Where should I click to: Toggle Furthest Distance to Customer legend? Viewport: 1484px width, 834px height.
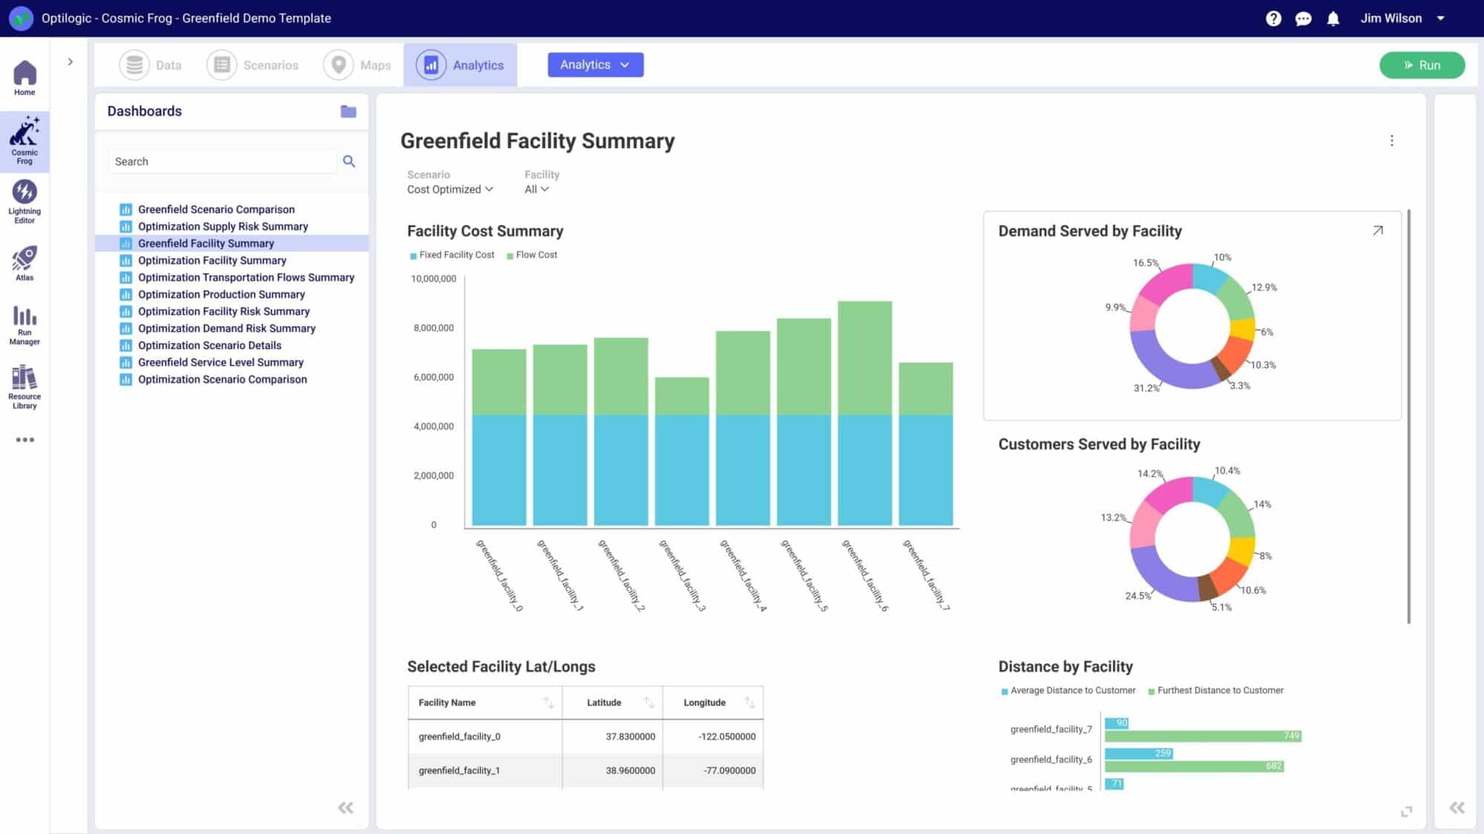pyautogui.click(x=1215, y=690)
